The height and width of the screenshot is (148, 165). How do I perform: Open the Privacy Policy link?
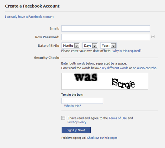coord(77,122)
